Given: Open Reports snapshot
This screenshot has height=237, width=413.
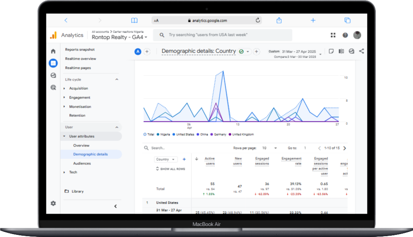Looking at the screenshot, I should (80, 50).
